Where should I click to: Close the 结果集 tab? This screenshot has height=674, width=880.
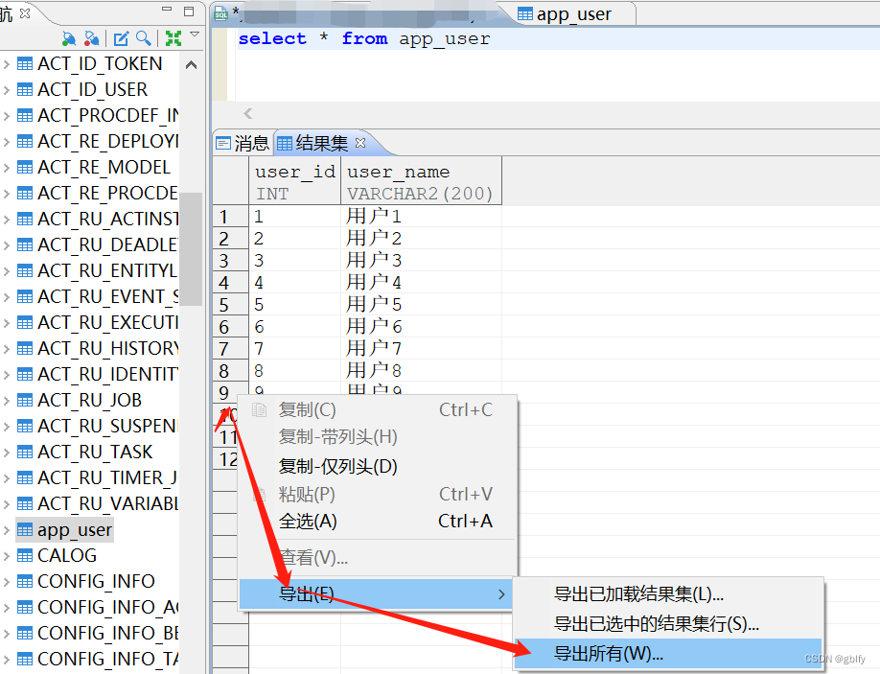[x=360, y=143]
